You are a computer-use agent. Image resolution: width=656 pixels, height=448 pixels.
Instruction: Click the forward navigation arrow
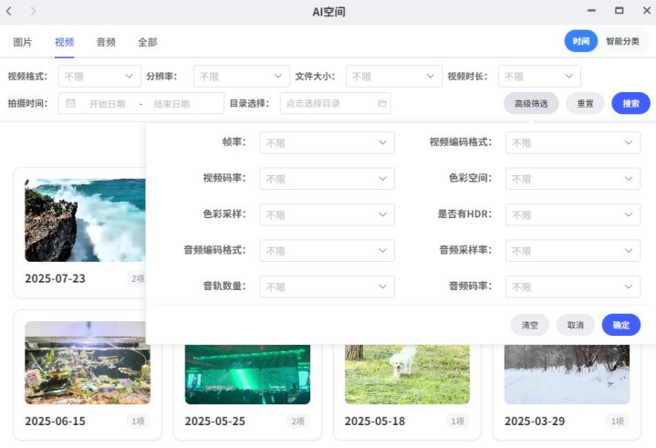tap(34, 11)
